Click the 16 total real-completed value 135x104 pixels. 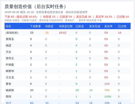point(91,103)
